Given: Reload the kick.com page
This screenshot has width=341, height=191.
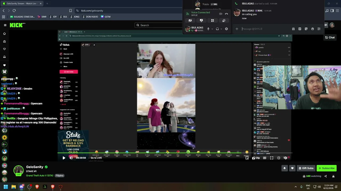Looking at the screenshot, I should (14, 11).
